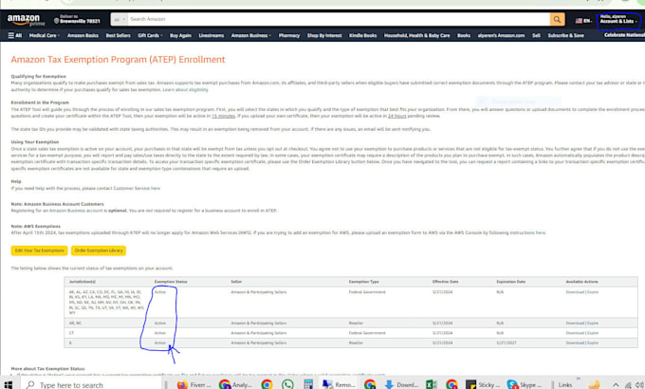
Task: Open the Links toolbar on the taskbar
Action: pos(565,385)
